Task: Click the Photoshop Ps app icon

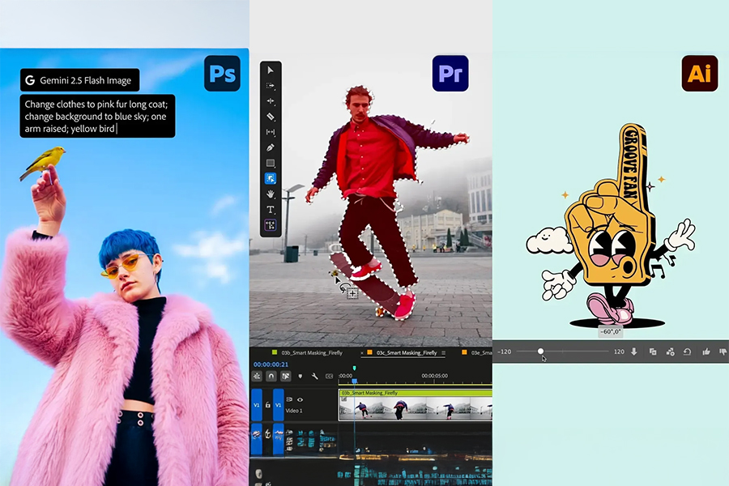Action: point(222,74)
